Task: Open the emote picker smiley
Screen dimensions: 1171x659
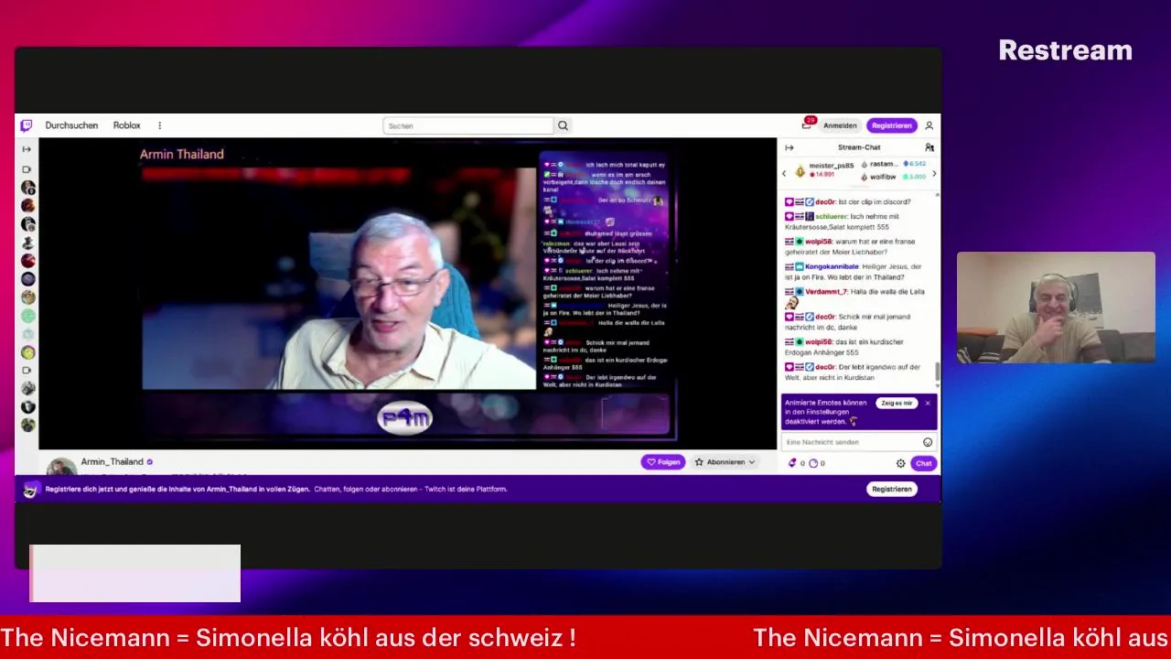Action: [x=928, y=442]
